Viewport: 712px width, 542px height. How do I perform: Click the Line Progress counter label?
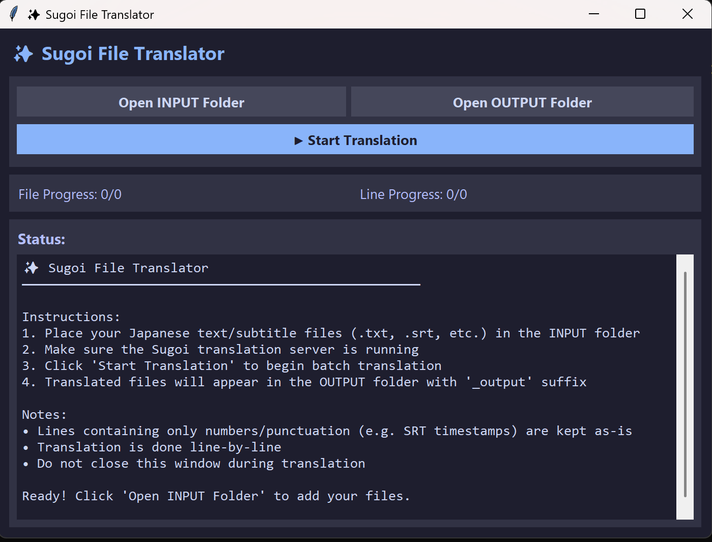pyautogui.click(x=413, y=194)
